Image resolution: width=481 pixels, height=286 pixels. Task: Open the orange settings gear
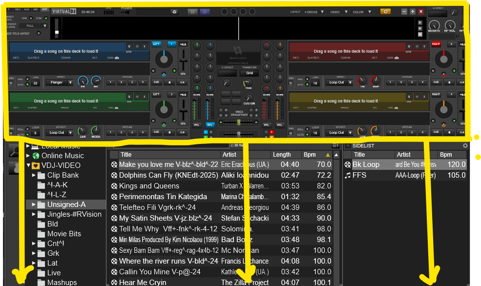[x=385, y=11]
